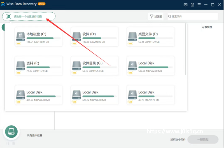
Task: Focus the 搜索文件 search field
Action: click(193, 17)
